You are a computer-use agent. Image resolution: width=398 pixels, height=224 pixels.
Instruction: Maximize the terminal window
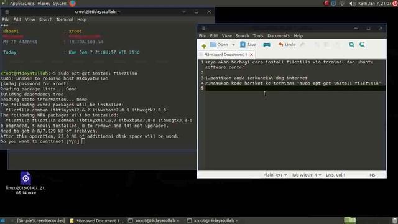(x=197, y=12)
